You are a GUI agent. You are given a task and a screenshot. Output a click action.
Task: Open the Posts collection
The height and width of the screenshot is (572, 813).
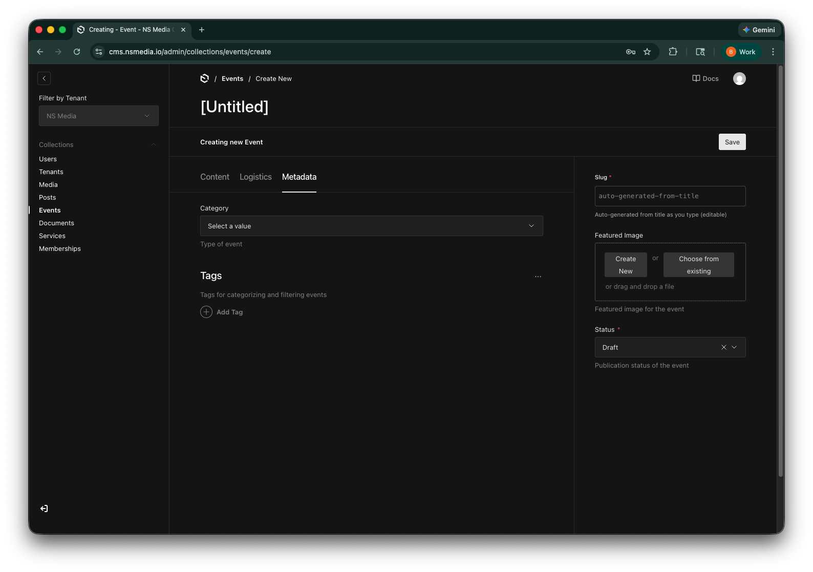pyautogui.click(x=47, y=197)
